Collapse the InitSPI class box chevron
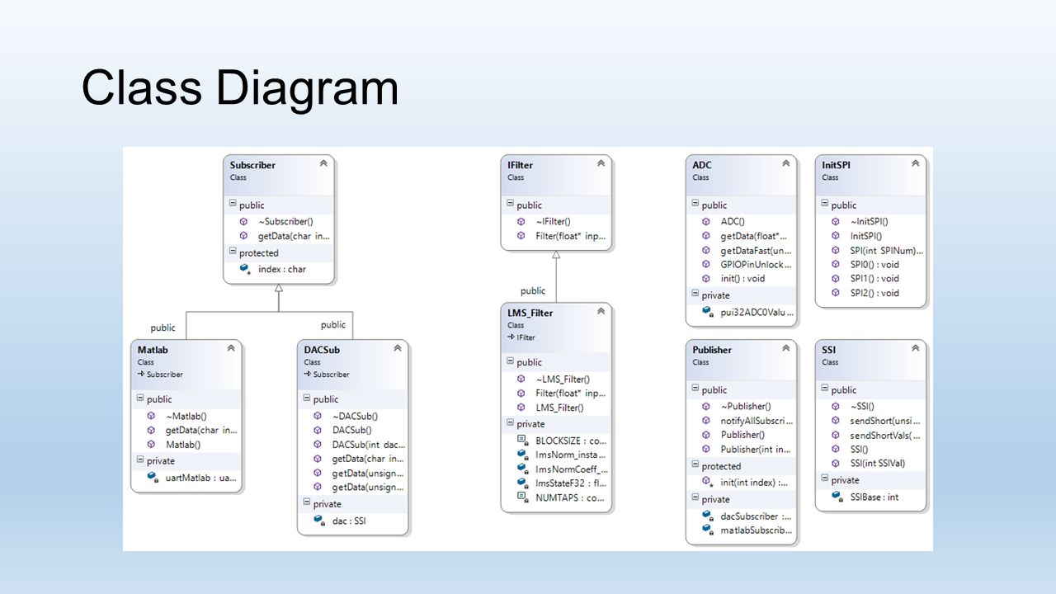The width and height of the screenshot is (1056, 594). (915, 164)
